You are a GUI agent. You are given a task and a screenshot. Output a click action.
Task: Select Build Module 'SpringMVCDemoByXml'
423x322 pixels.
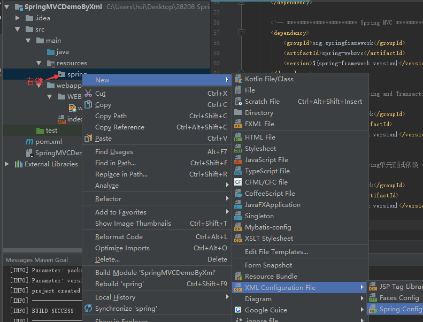[157, 273]
